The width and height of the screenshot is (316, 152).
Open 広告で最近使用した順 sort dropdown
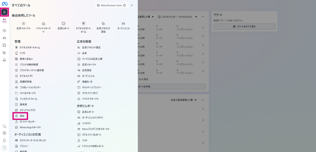pos(184,100)
